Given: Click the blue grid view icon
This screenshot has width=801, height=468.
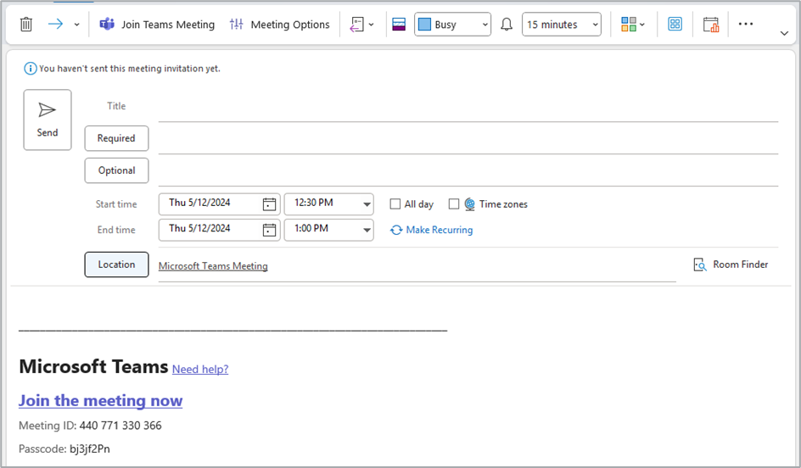Looking at the screenshot, I should [x=675, y=24].
